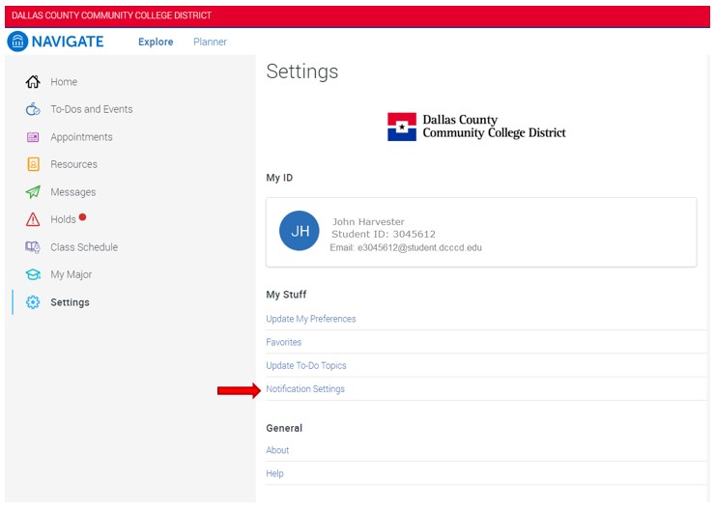The height and width of the screenshot is (511, 715).
Task: Click the email e3045612@student.dcccd.edu
Action: [x=406, y=247]
